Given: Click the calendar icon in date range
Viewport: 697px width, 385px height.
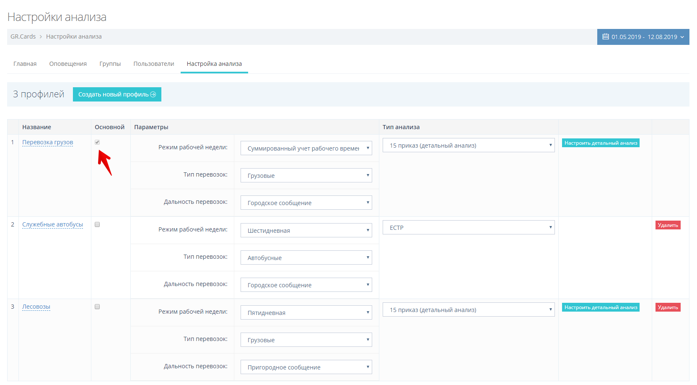Looking at the screenshot, I should [x=605, y=37].
